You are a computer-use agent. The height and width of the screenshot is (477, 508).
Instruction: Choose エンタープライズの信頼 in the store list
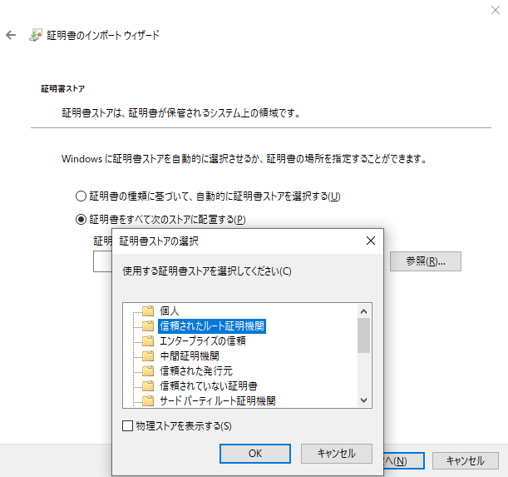click(203, 340)
